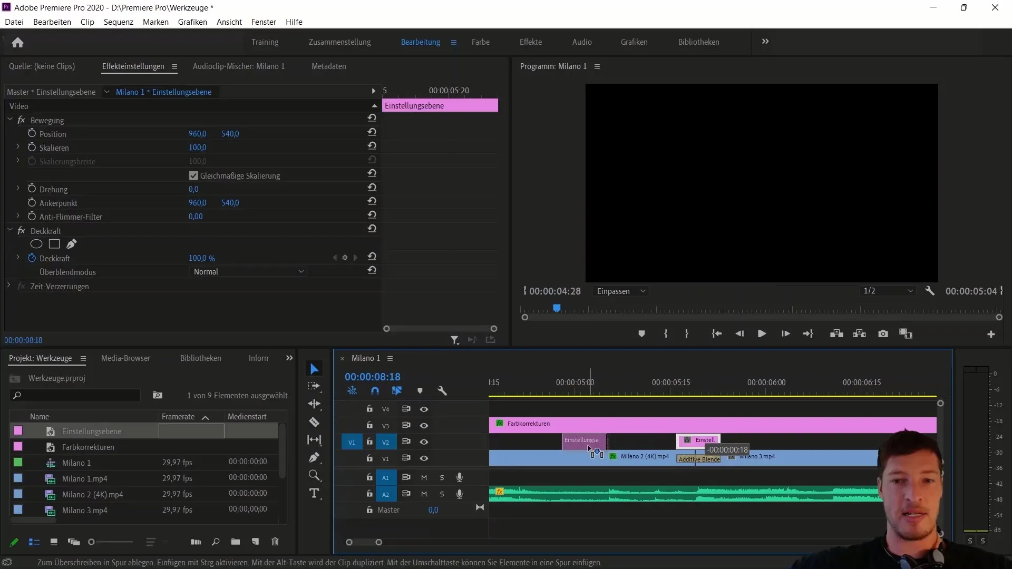1012x569 pixels.
Task: Toggle animation stopwatch for Position
Action: (x=32, y=133)
